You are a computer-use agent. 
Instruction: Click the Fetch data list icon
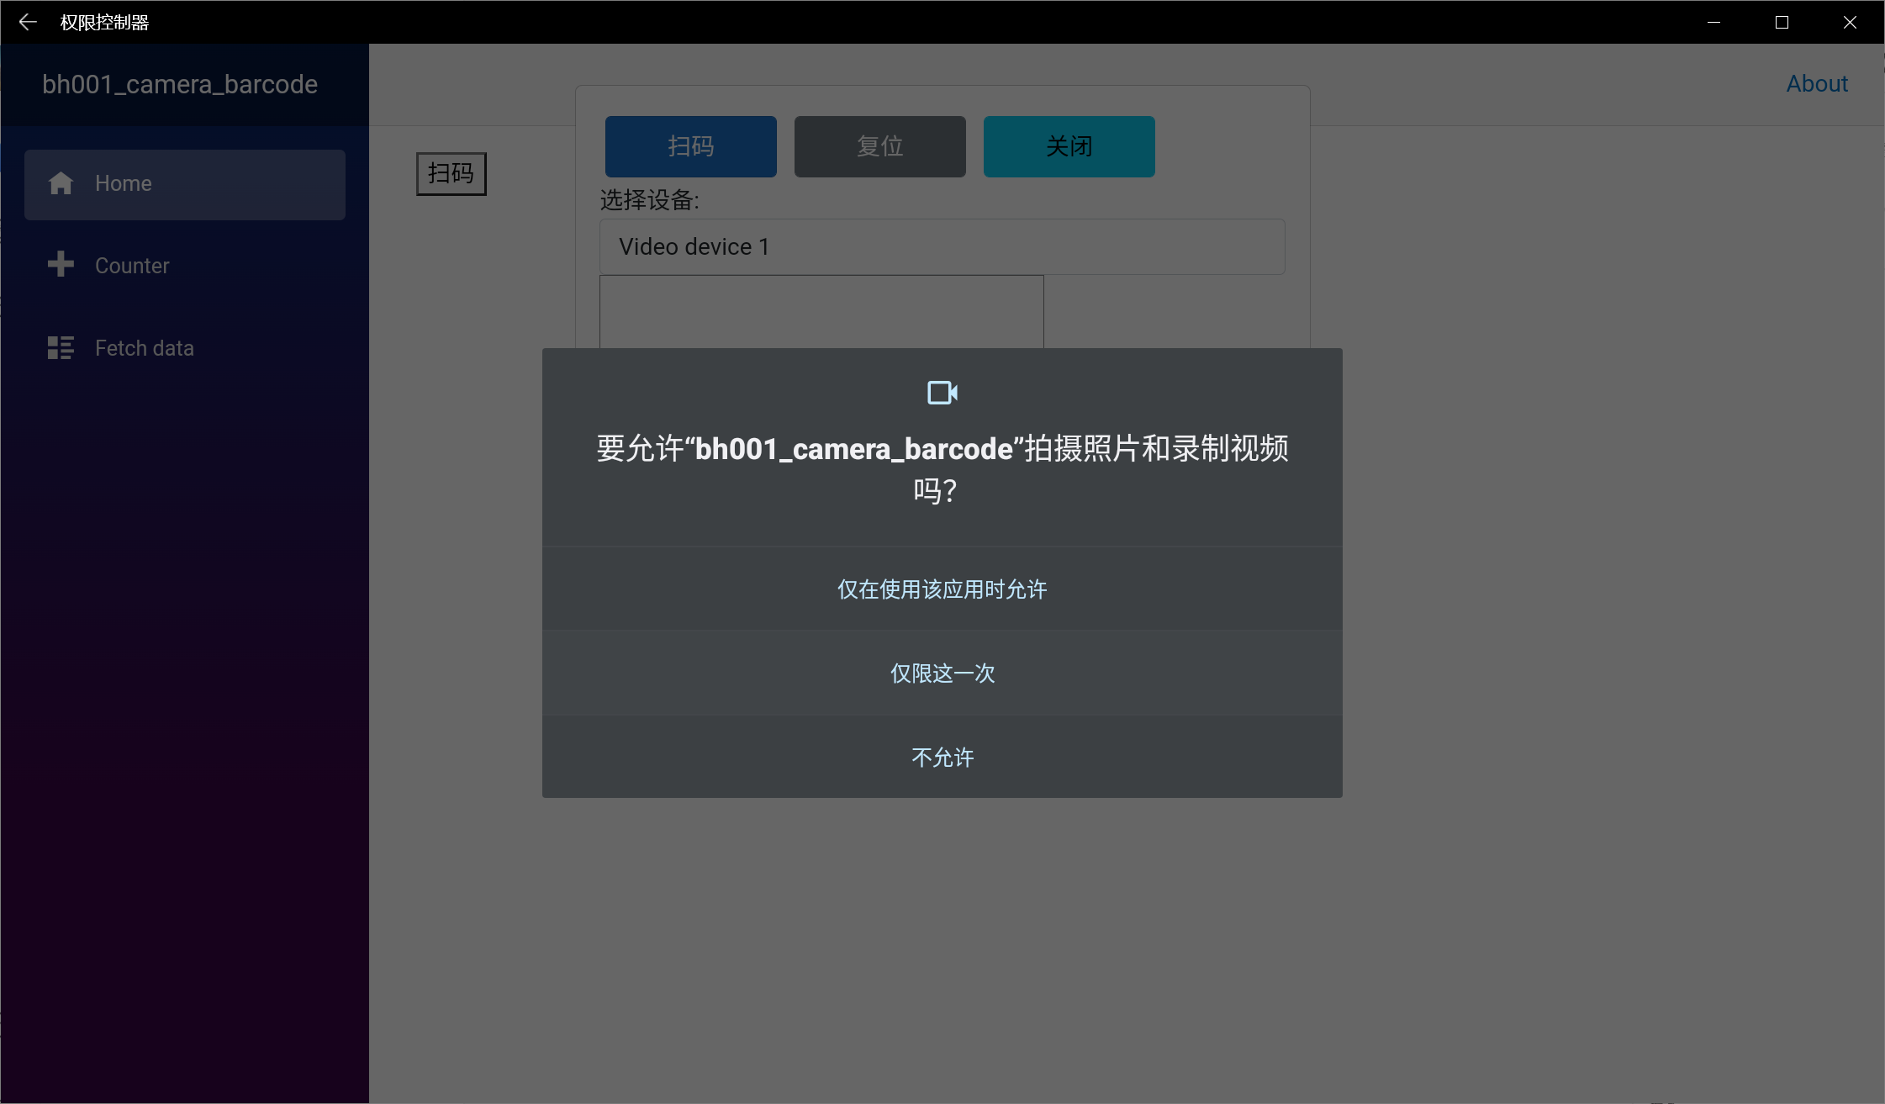click(61, 347)
